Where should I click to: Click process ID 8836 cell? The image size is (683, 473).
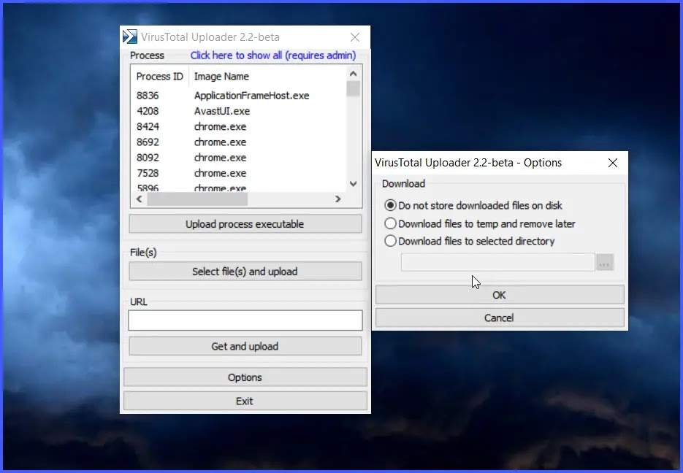pos(148,96)
